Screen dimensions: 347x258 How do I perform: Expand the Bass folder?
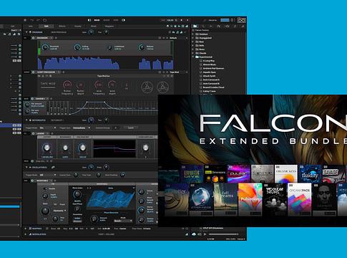(193, 42)
